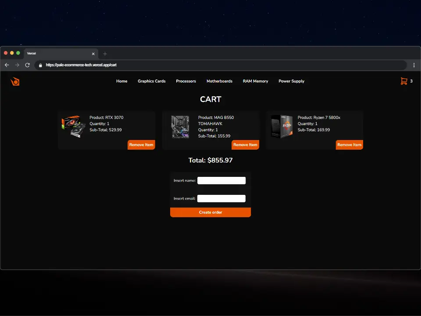Viewport: 421px width, 316px height.
Task: Click Sub-Total: 155.99 text
Action: coord(214,136)
